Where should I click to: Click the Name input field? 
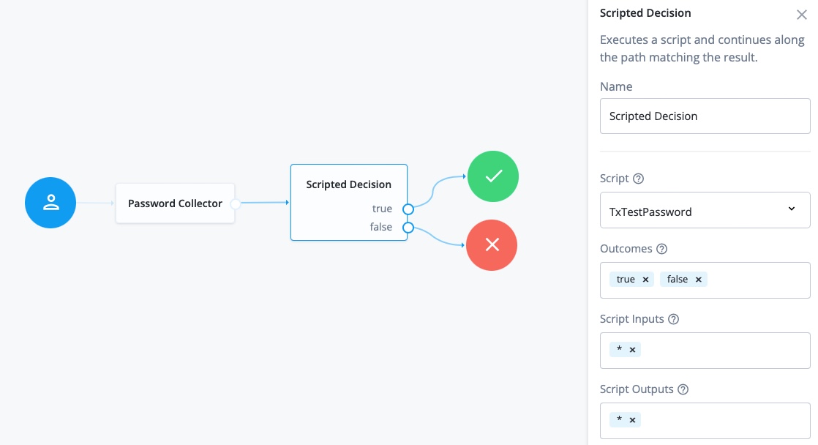(x=705, y=116)
